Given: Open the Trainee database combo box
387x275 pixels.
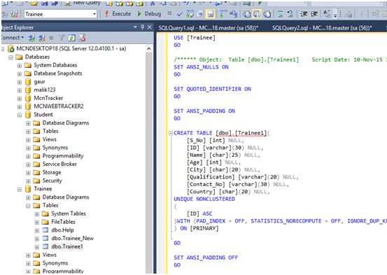Looking at the screenshot, I should tap(60, 14).
